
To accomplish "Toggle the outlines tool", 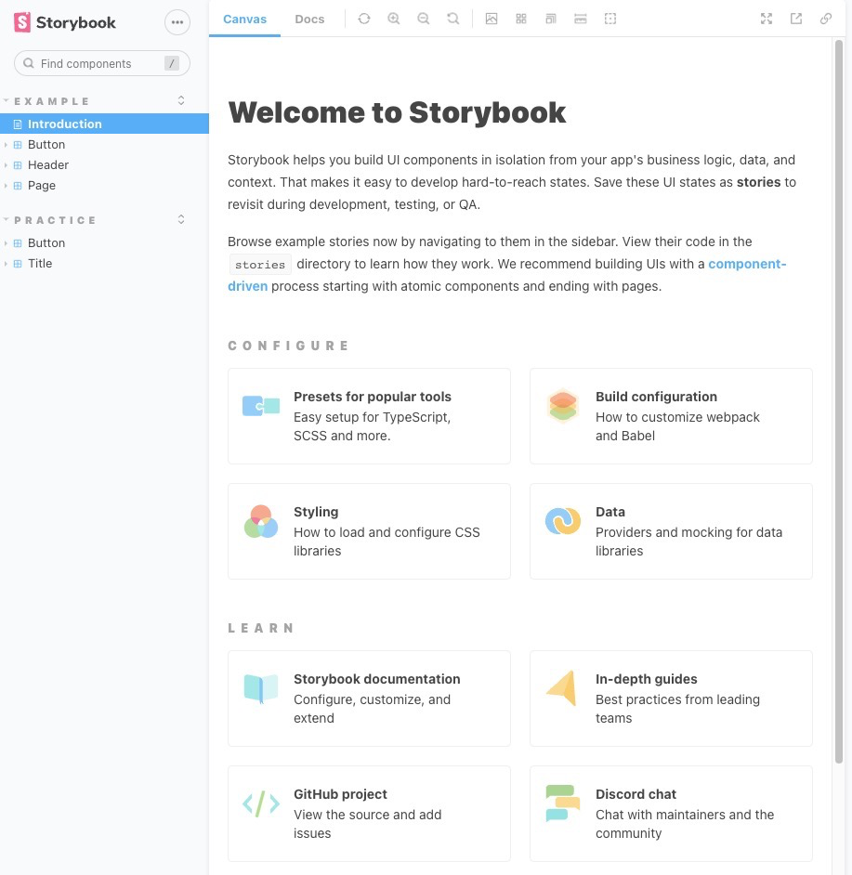I will point(610,19).
